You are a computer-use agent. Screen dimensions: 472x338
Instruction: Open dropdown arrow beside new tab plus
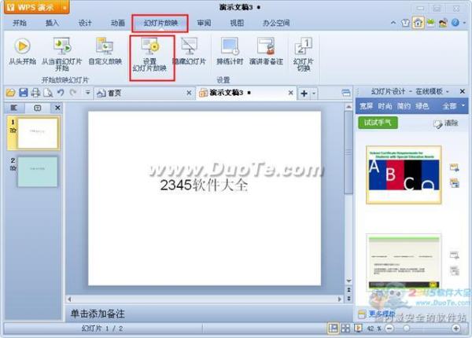click(315, 93)
